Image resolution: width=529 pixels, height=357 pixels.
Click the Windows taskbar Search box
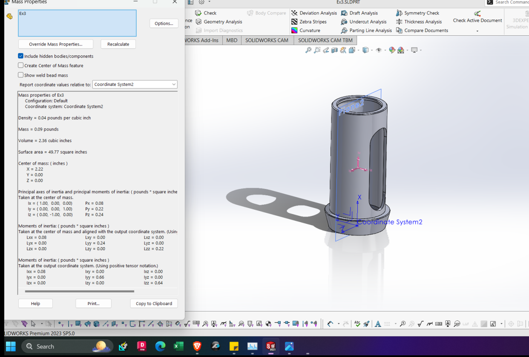67,346
